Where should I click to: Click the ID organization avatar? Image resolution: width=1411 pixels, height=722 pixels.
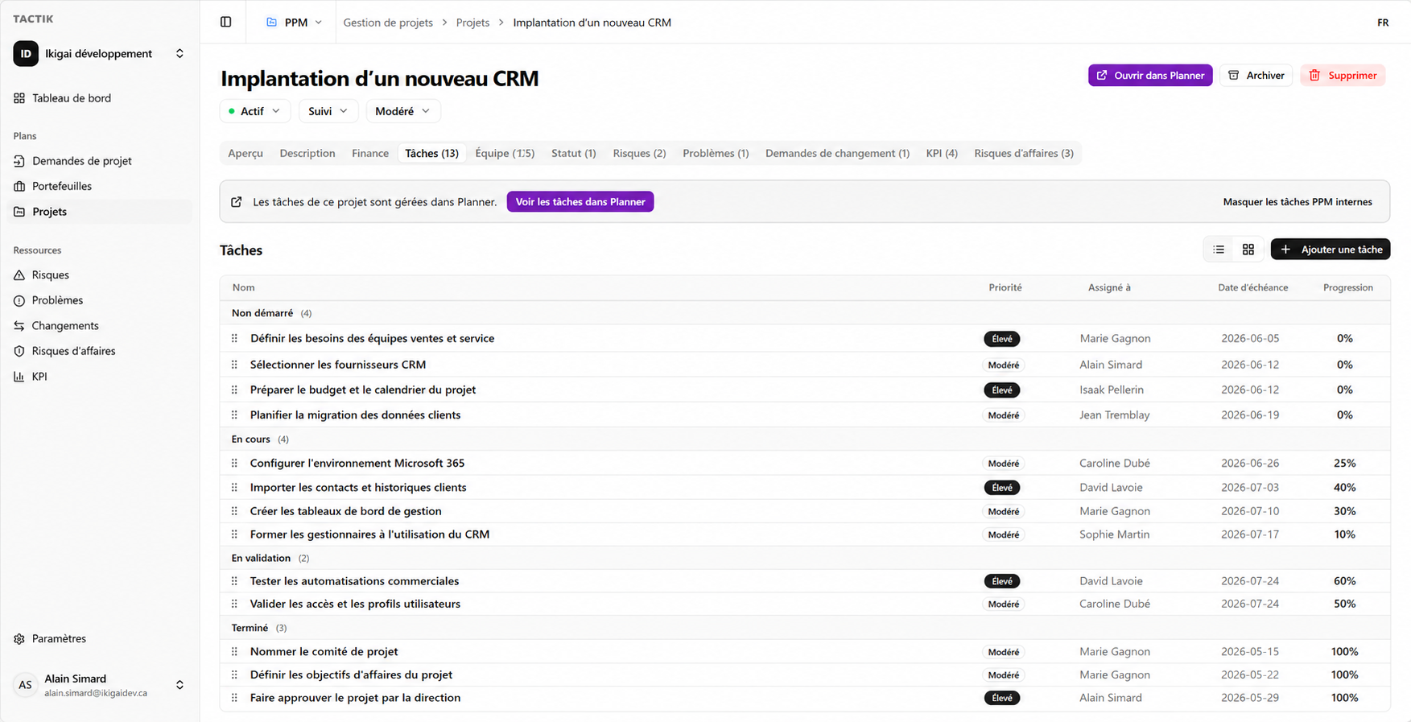pyautogui.click(x=26, y=54)
